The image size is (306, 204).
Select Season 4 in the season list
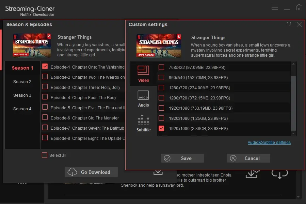point(22,109)
